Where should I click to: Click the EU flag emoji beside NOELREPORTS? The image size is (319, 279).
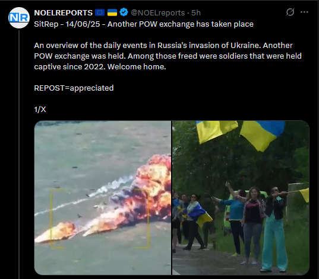pos(100,12)
